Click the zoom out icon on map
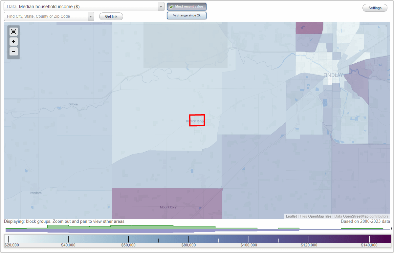This screenshot has width=394, height=253. [x=13, y=52]
